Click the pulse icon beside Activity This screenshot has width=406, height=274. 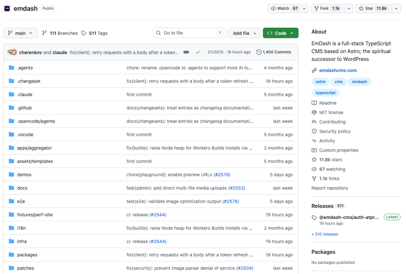314,141
